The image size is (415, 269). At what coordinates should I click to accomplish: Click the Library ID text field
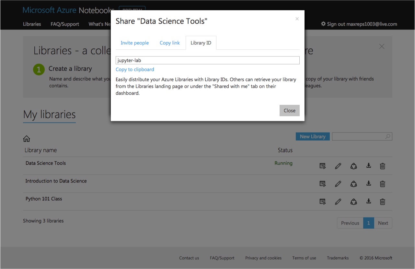coord(208,60)
